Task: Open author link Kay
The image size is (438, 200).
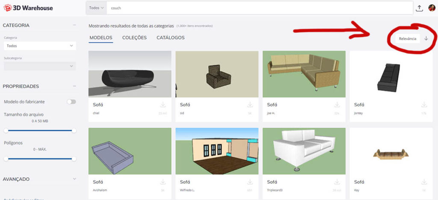Action: coord(357,190)
